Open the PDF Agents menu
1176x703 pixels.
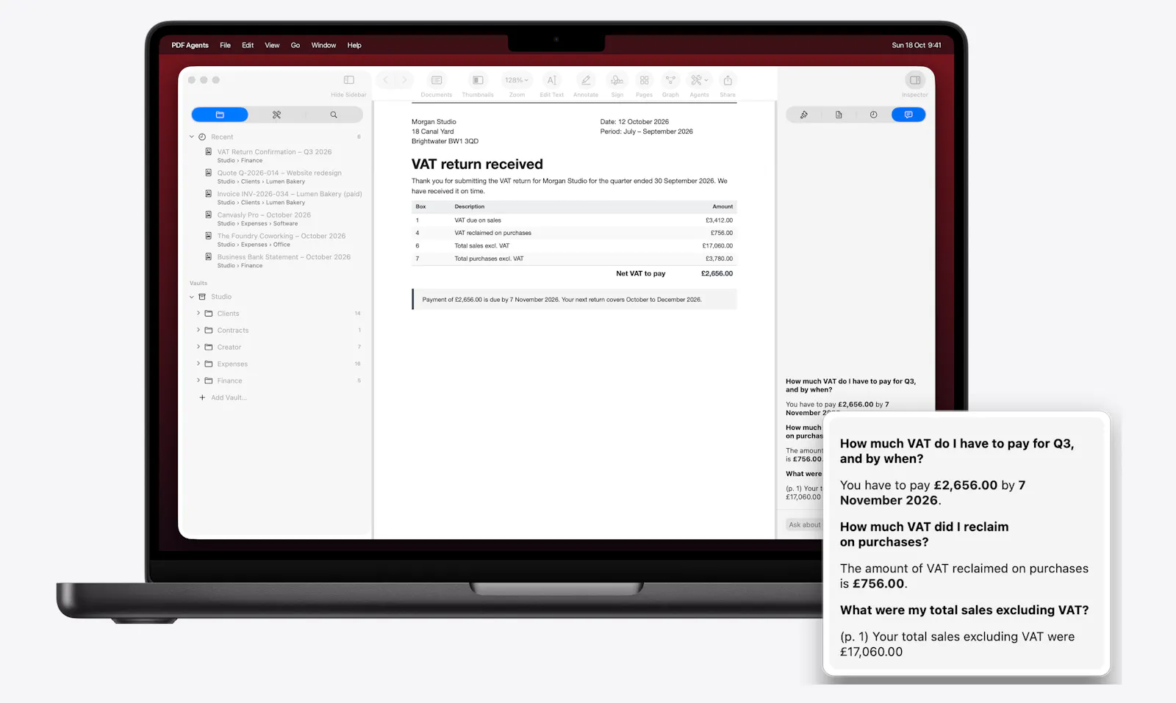click(x=190, y=46)
